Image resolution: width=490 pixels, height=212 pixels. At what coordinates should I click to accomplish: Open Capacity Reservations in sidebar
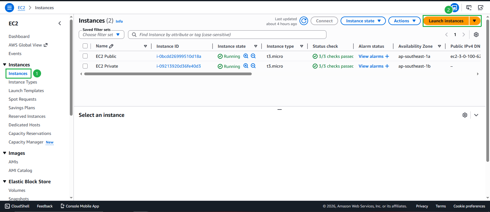(30, 133)
